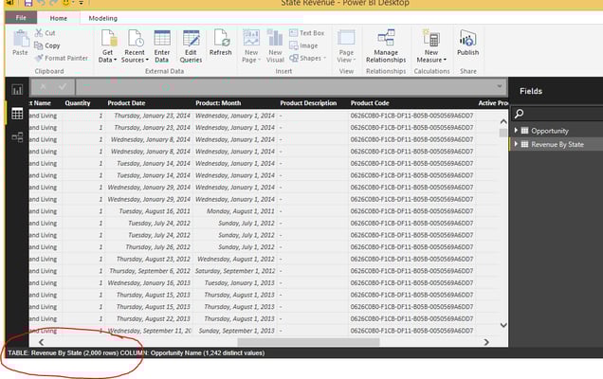Open the Shapes dropdown
The image size is (603, 379).
(307, 59)
